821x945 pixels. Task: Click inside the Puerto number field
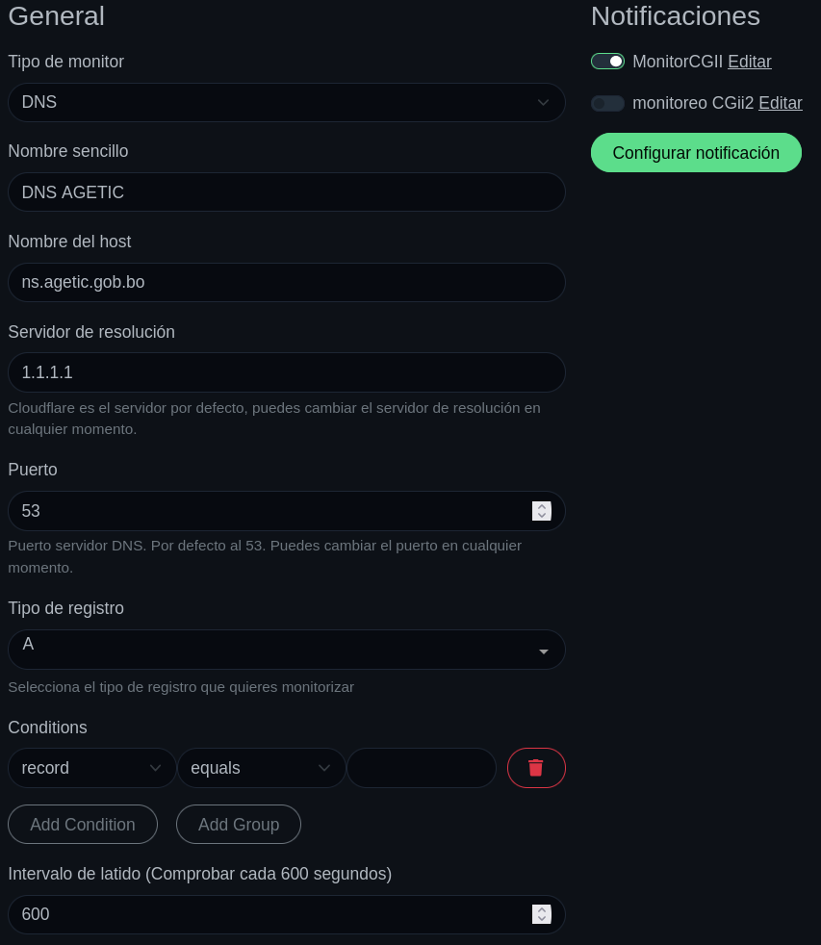click(269, 511)
